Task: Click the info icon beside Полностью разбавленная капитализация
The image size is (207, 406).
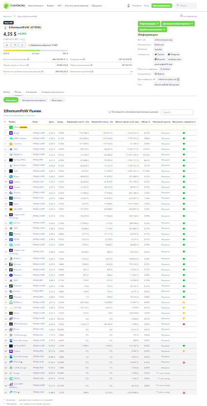Action: pos(42,71)
